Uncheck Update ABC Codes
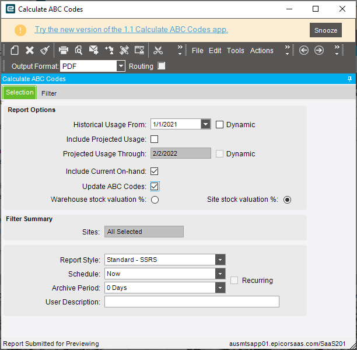Image resolution: width=357 pixels, height=350 pixels. coord(155,186)
